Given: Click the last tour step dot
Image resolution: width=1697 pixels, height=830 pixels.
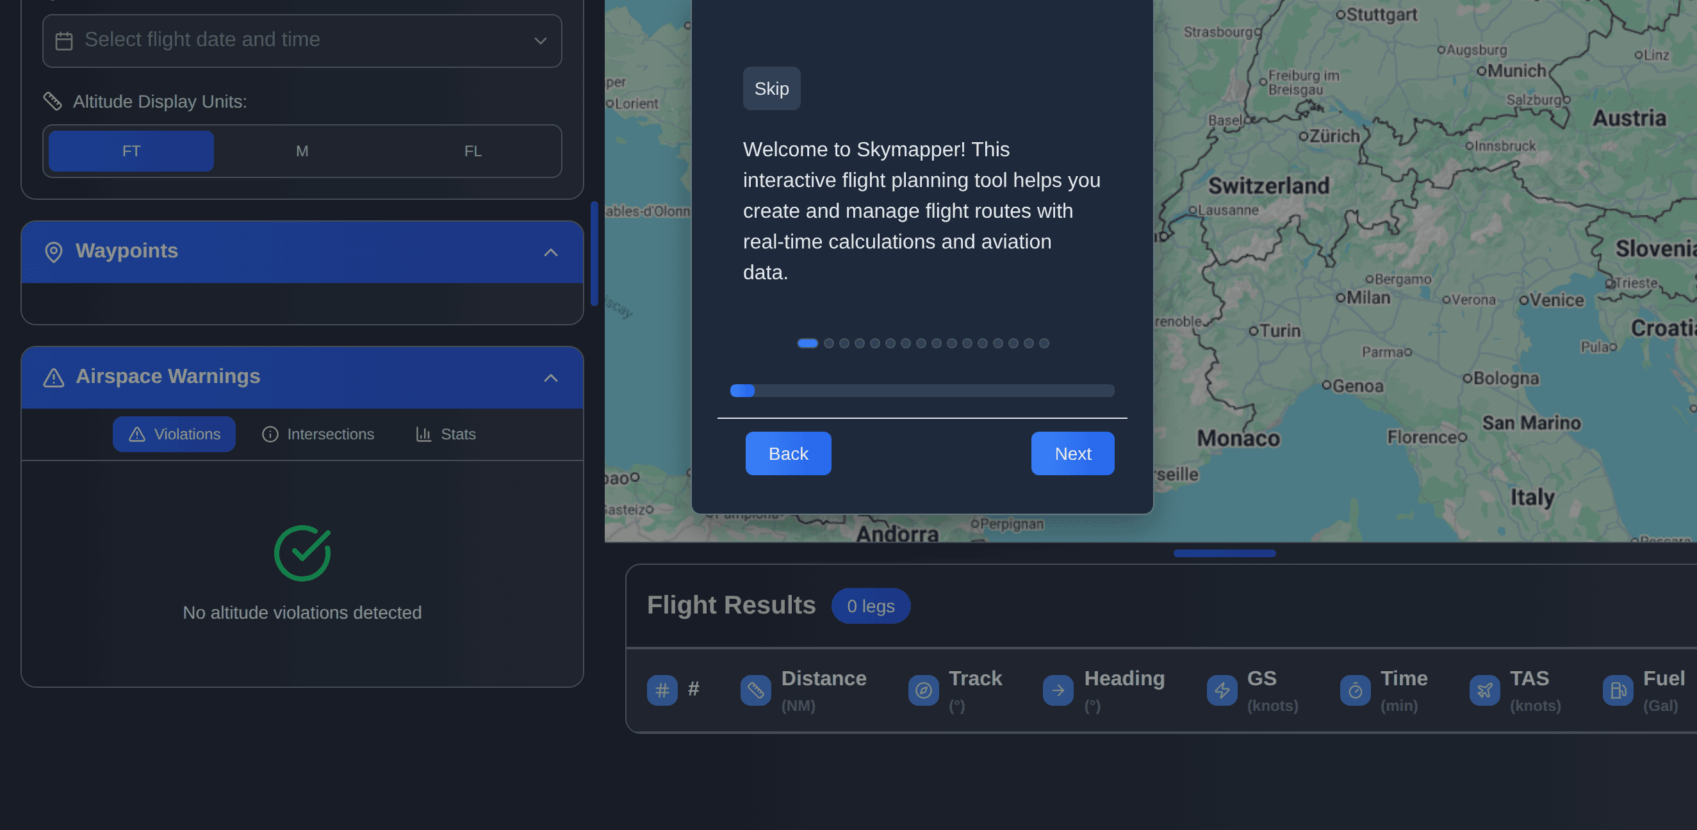Looking at the screenshot, I should click(x=1044, y=343).
